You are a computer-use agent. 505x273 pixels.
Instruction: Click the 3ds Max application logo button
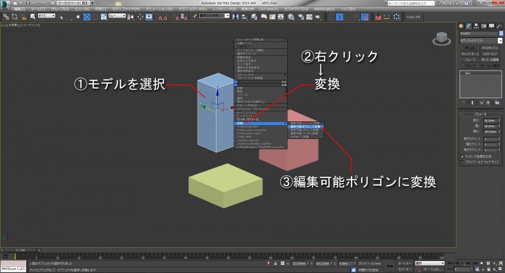pyautogui.click(x=6, y=6)
